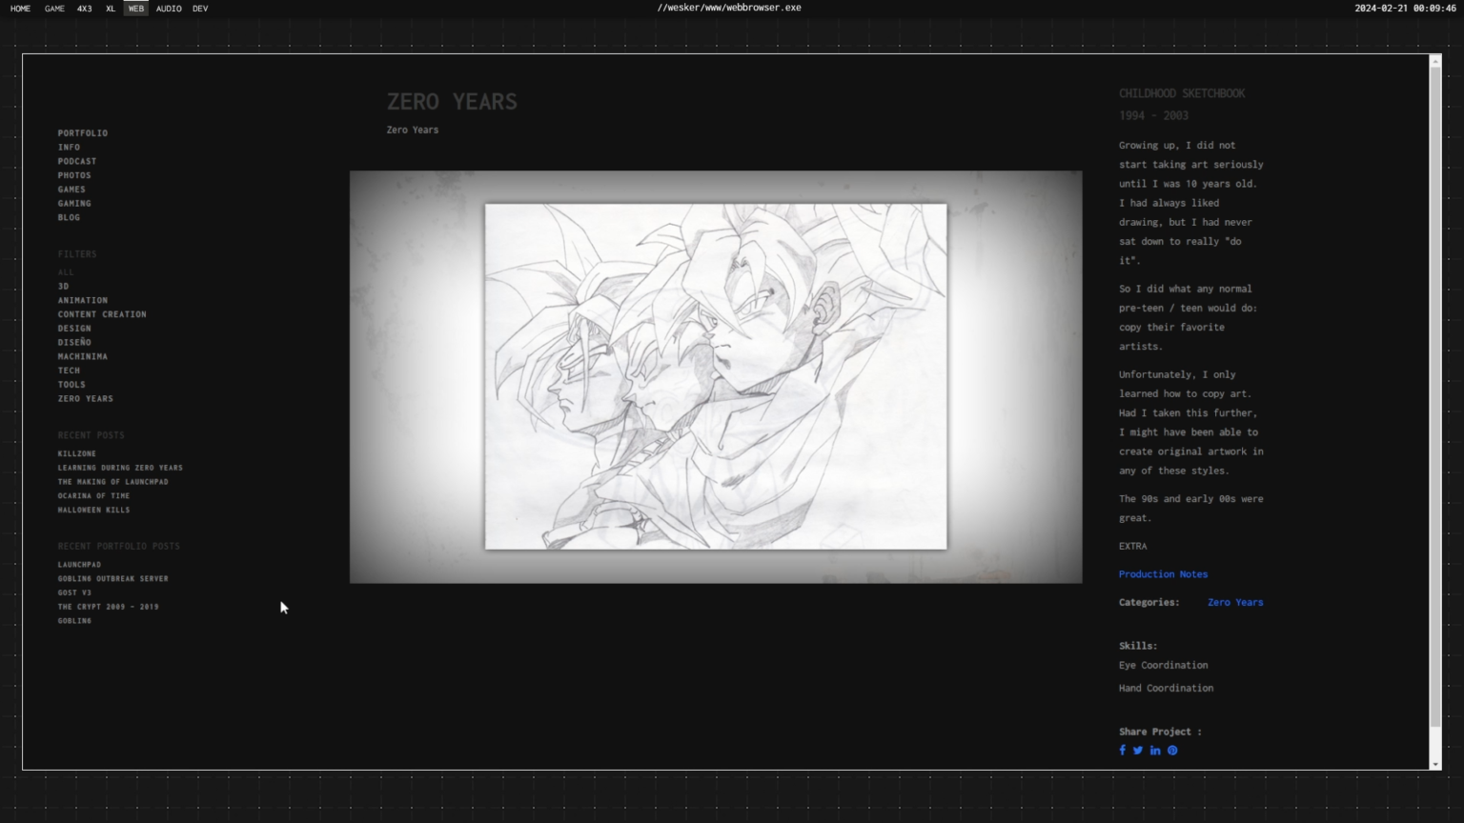
Task: Apply the TECH filter
Action: 69,371
